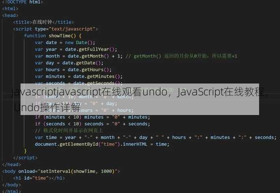Click the <title>在线时钟</title> line
280x193 pixels.
coord(43,22)
